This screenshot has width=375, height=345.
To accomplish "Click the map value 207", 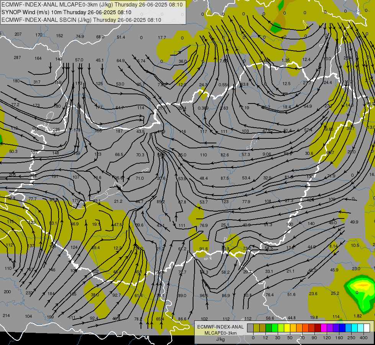I will [x=18, y=34].
